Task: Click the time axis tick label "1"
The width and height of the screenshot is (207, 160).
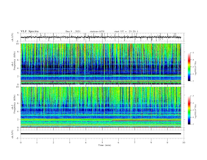Action: click(x=37, y=142)
